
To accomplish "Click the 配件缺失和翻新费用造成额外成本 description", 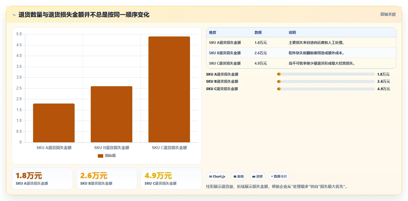I will [x=316, y=53].
